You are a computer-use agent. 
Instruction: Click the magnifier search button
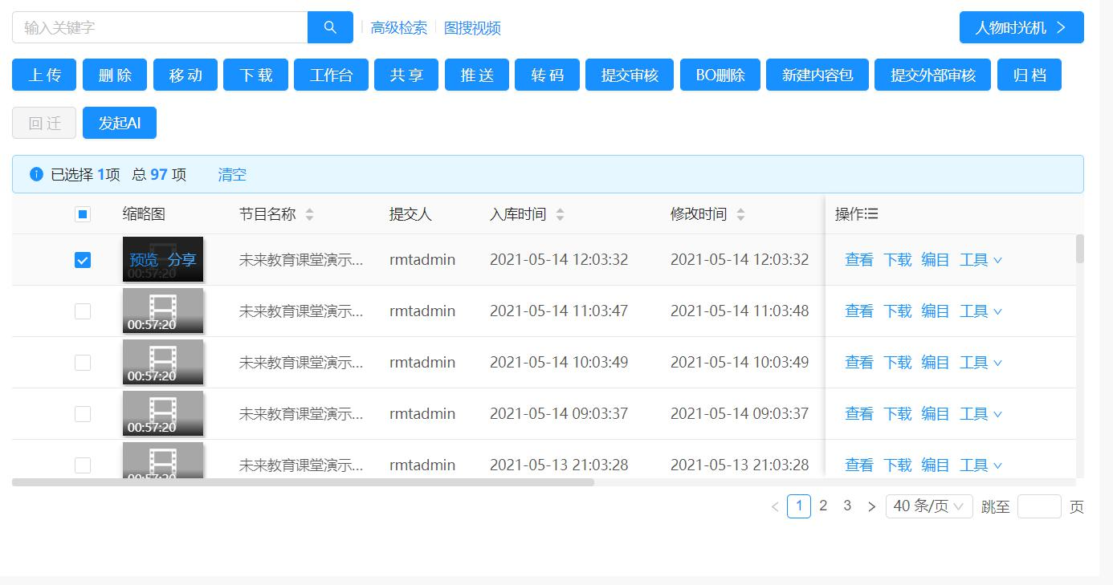tap(330, 27)
